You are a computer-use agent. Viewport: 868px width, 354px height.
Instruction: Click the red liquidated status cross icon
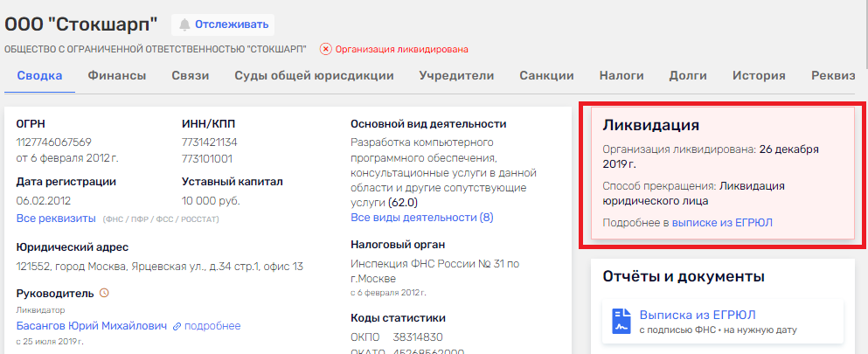(326, 49)
